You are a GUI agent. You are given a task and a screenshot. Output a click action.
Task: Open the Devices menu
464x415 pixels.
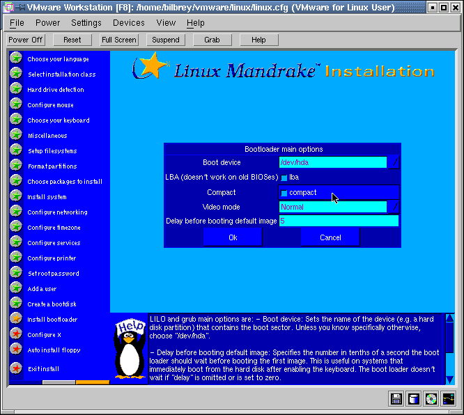click(x=129, y=23)
